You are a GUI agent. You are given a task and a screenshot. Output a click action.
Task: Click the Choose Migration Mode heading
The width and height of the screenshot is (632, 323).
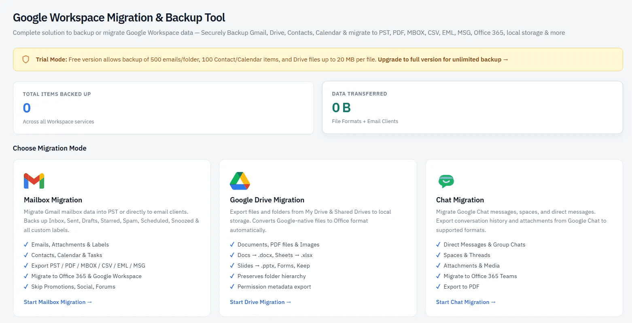(50, 148)
